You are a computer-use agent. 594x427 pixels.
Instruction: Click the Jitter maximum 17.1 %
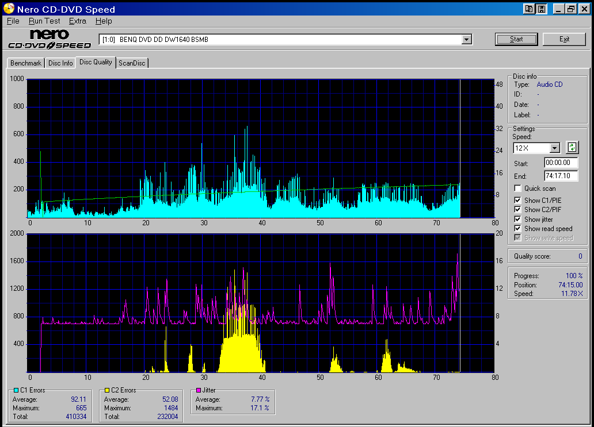click(x=260, y=408)
